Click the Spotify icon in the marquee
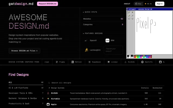Screen dimensions: 173x108 coord(142,62)
